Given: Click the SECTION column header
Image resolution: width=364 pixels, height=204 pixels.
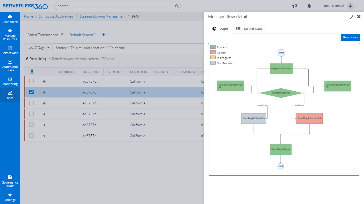Looking at the screenshot, I should pos(161,72).
